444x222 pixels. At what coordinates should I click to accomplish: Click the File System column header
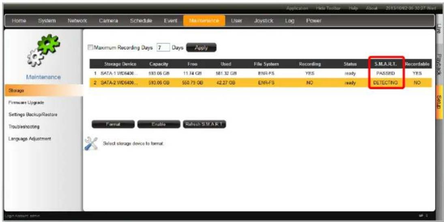[x=266, y=64]
